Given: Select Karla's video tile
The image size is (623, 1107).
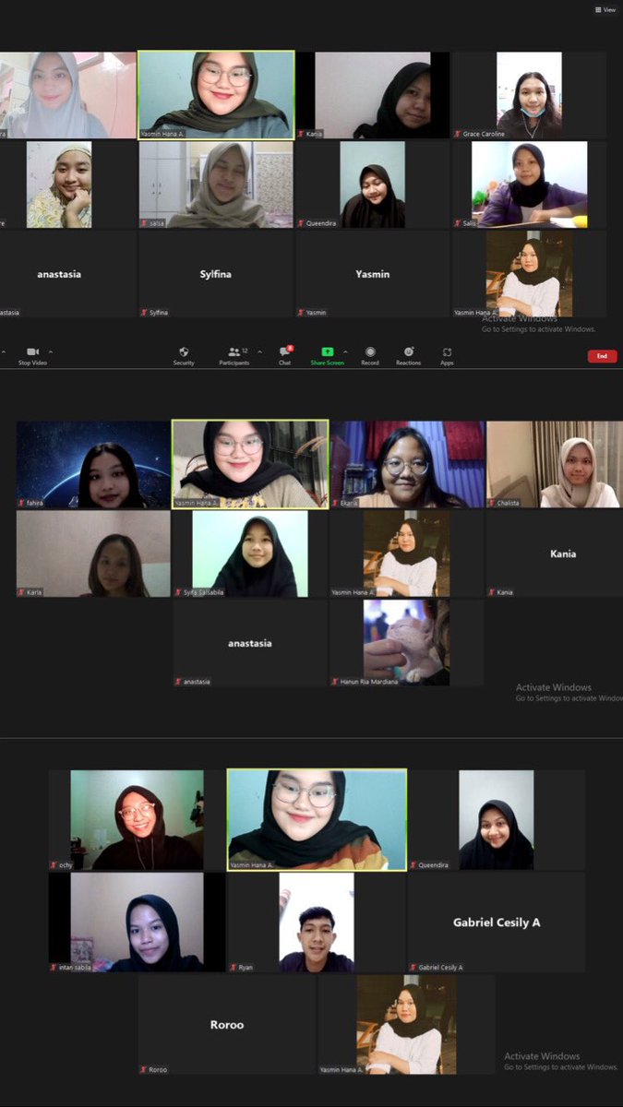Looking at the screenshot, I should 93,553.
